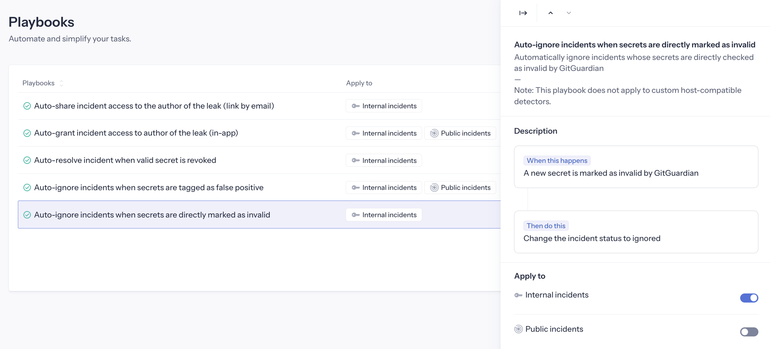This screenshot has width=770, height=349.
Task: Select Auto-ignore false positive playbook row
Action: 149,188
